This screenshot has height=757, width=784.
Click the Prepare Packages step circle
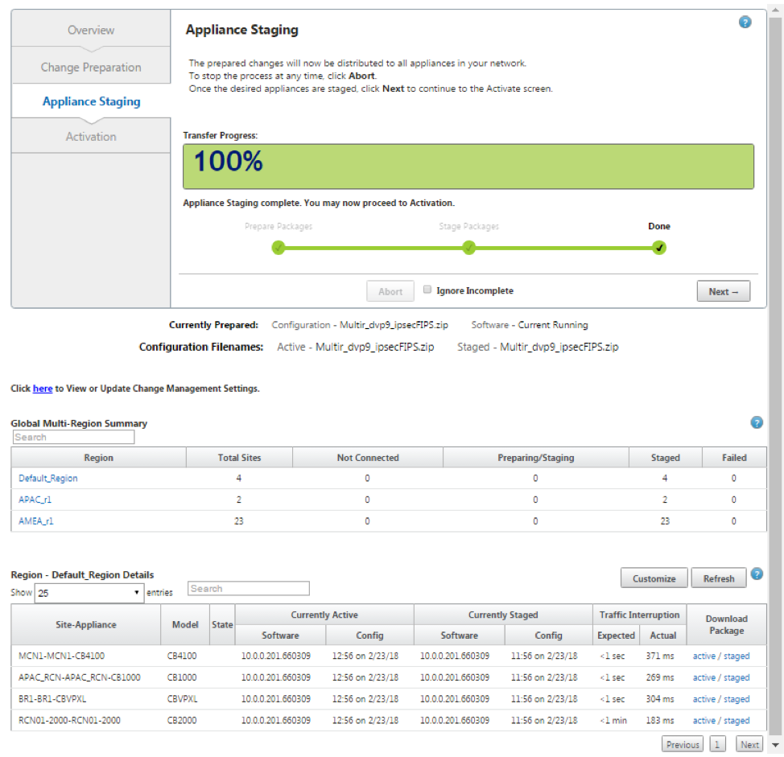point(279,248)
